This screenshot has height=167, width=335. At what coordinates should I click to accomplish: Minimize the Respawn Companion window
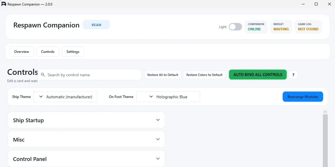point(303,4)
